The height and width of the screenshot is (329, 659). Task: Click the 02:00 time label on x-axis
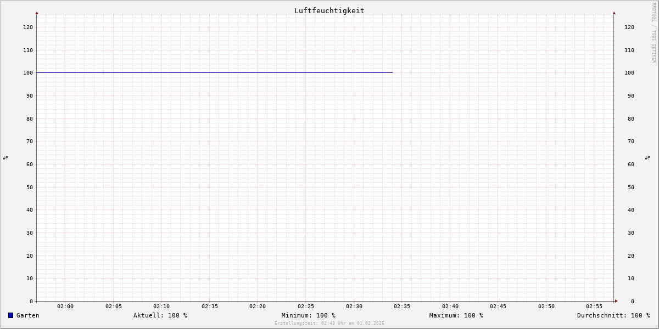click(x=65, y=307)
